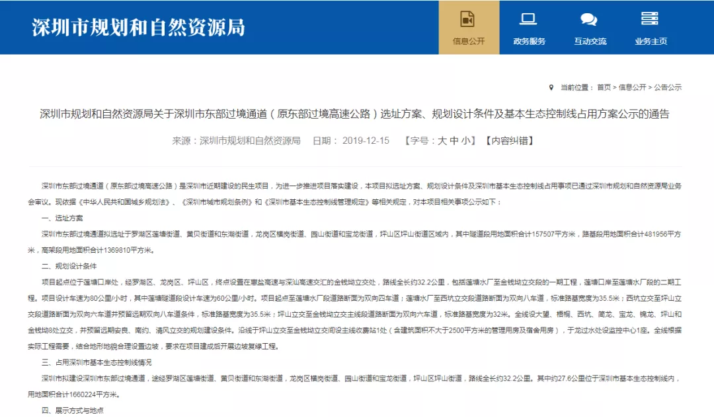The width and height of the screenshot is (714, 417).
Task: Go to the 互动交流 tab label
Action: coord(590,41)
